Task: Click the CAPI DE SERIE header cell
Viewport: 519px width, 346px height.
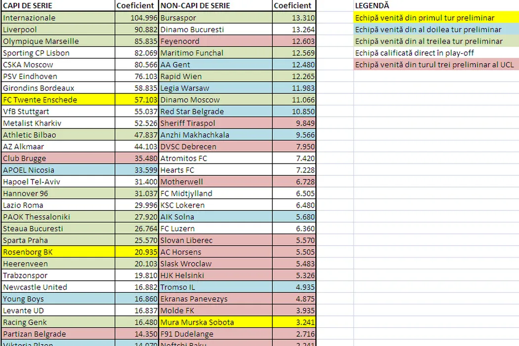Action: tap(57, 6)
